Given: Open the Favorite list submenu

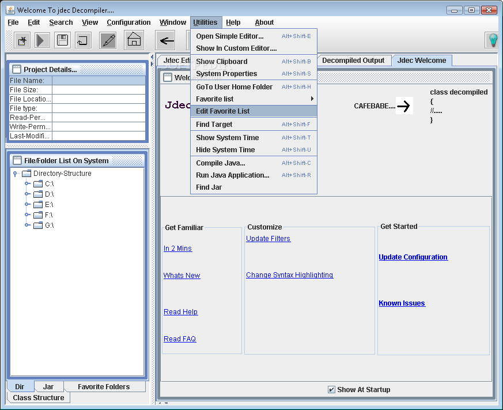Looking at the screenshot, I should point(254,99).
